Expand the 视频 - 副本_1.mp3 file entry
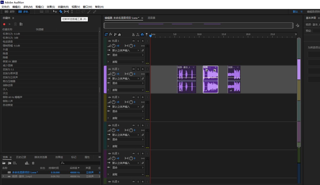Image resolution: width=320 pixels, height=185 pixels. point(3,176)
